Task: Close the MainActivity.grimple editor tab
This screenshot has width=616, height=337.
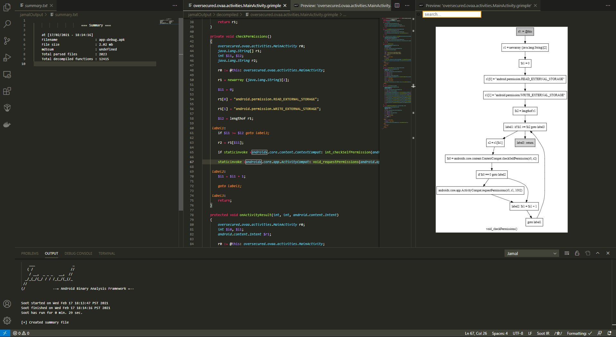Action: point(285,5)
